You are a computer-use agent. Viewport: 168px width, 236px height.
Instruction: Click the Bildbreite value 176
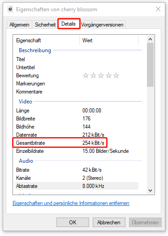click(86, 119)
